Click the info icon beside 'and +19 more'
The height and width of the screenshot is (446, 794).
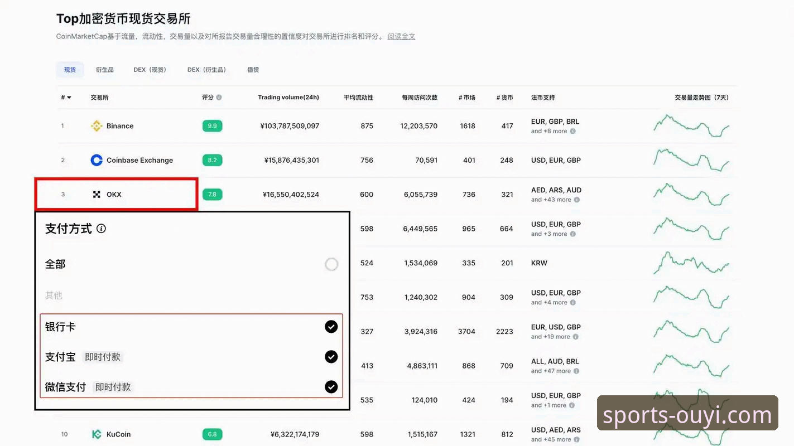tap(576, 337)
